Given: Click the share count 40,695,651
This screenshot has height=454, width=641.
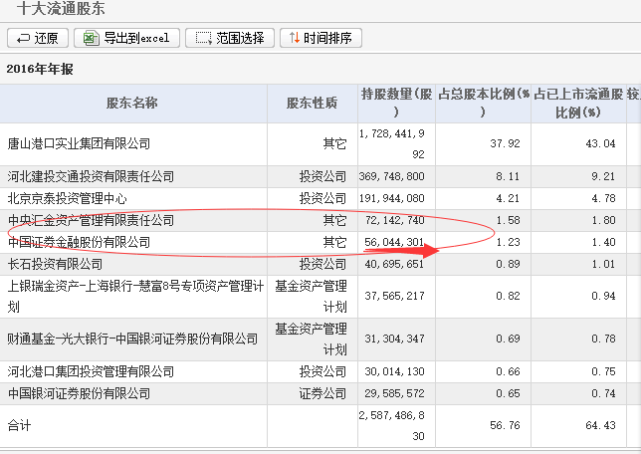Looking at the screenshot, I should pyautogui.click(x=394, y=264).
